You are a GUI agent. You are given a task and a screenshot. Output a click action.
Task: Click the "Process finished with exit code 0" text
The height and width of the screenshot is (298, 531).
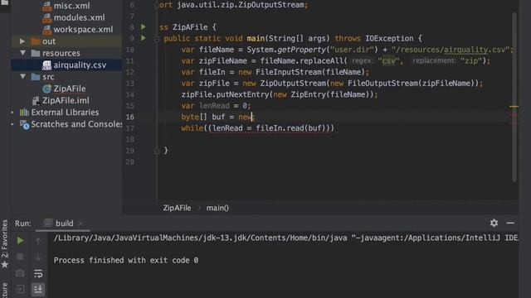tap(126, 260)
